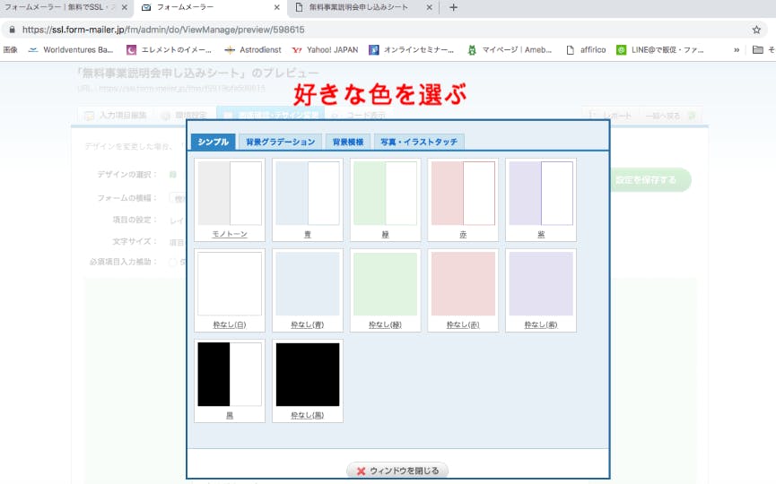Bookmark this page with star icon
The height and width of the screenshot is (484, 776).
click(756, 30)
